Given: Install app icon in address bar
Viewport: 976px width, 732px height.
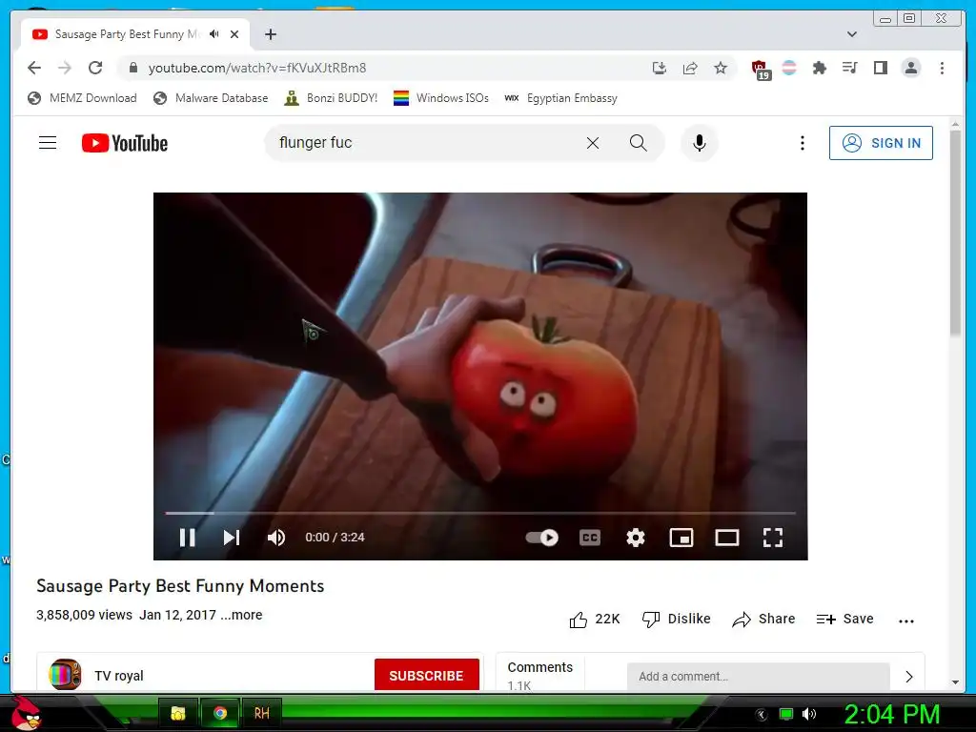Looking at the screenshot, I should tap(660, 68).
